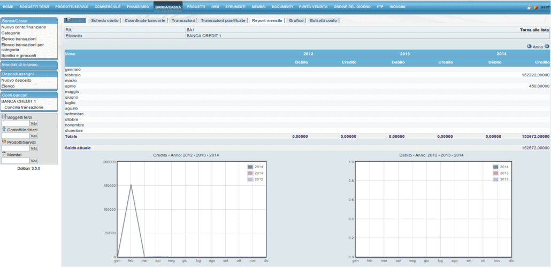Image resolution: width=551 pixels, height=269 pixels.
Task: Focus the Prodotti/Servizi search field
Action: point(15,148)
